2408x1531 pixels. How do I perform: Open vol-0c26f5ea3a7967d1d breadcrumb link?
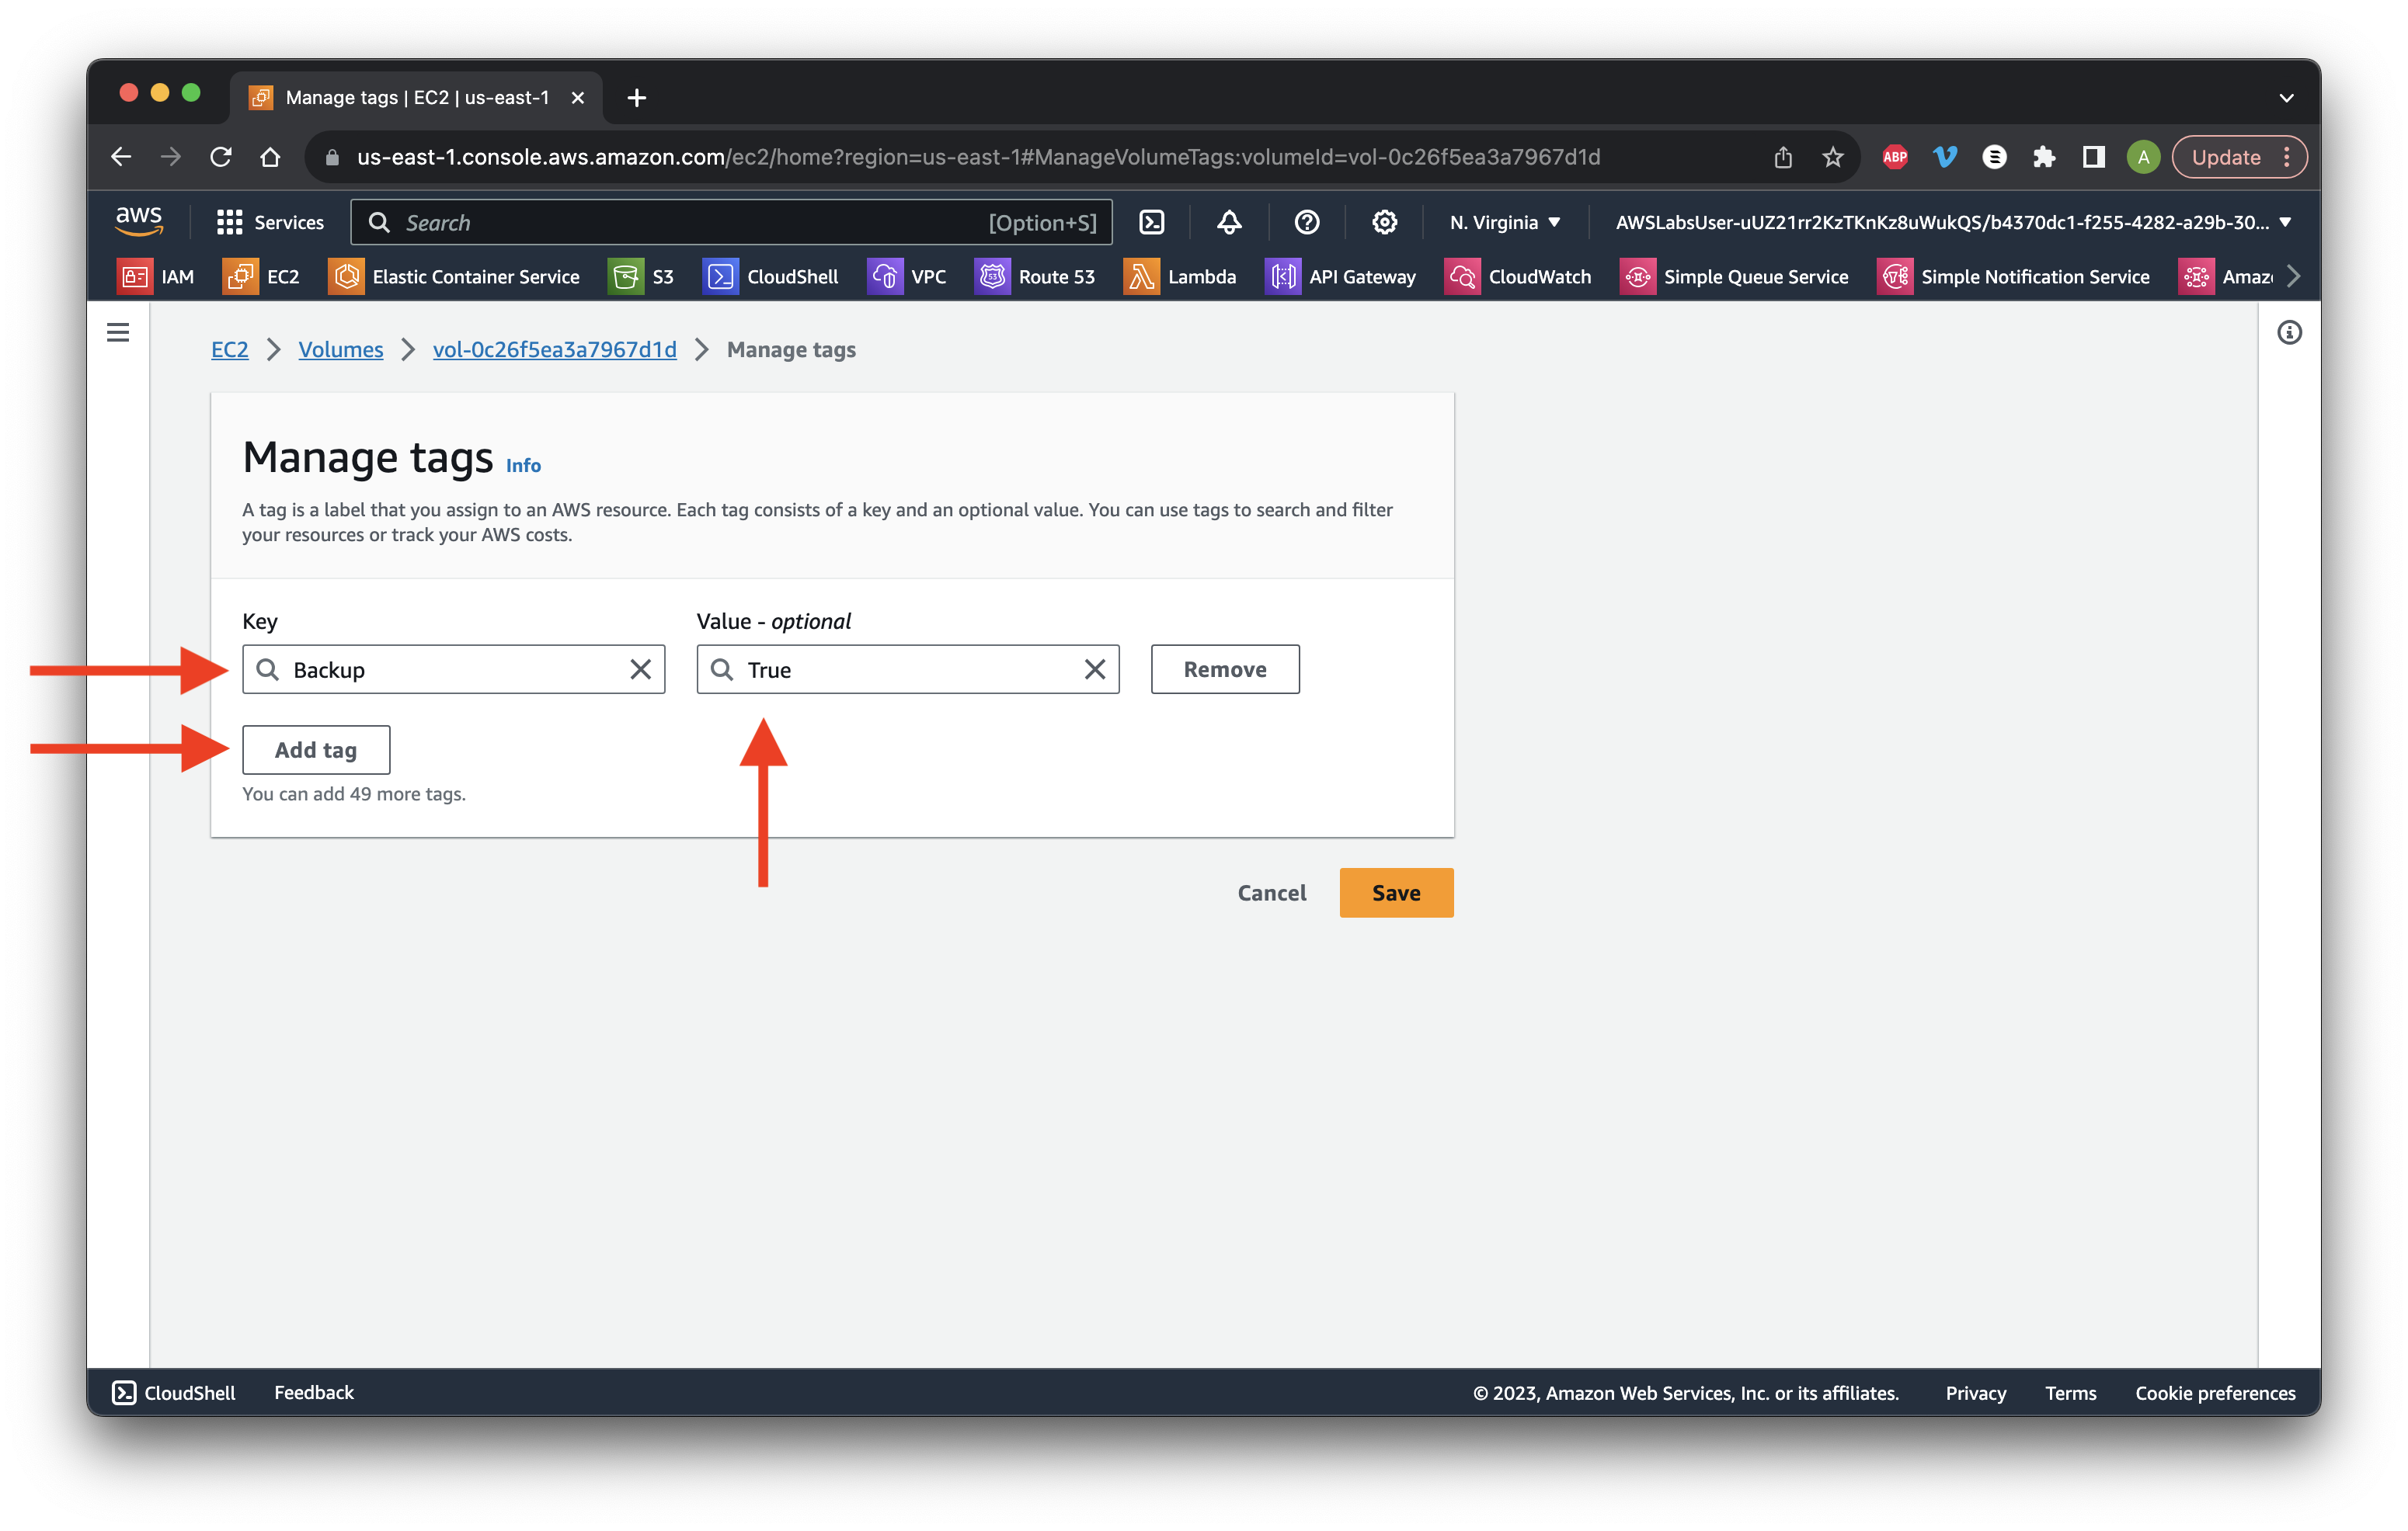555,349
